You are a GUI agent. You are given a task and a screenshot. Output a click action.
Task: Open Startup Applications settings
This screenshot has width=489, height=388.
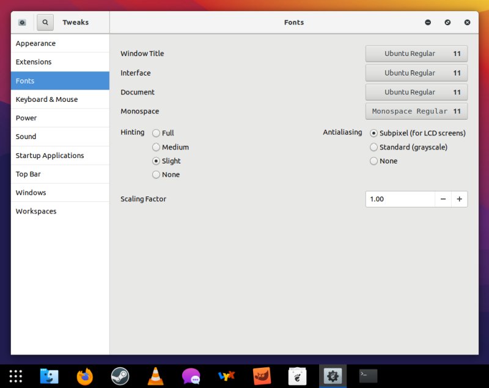click(x=50, y=155)
